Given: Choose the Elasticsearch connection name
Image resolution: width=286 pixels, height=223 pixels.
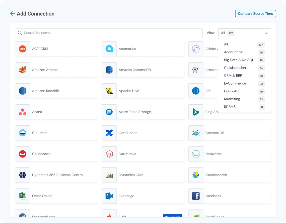Looking at the screenshot, I should 216,175.
